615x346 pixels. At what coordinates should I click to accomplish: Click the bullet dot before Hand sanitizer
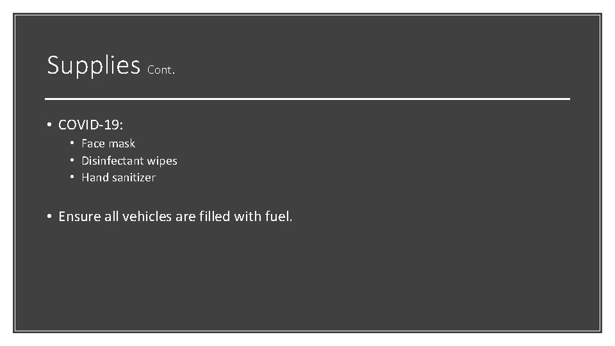74,177
